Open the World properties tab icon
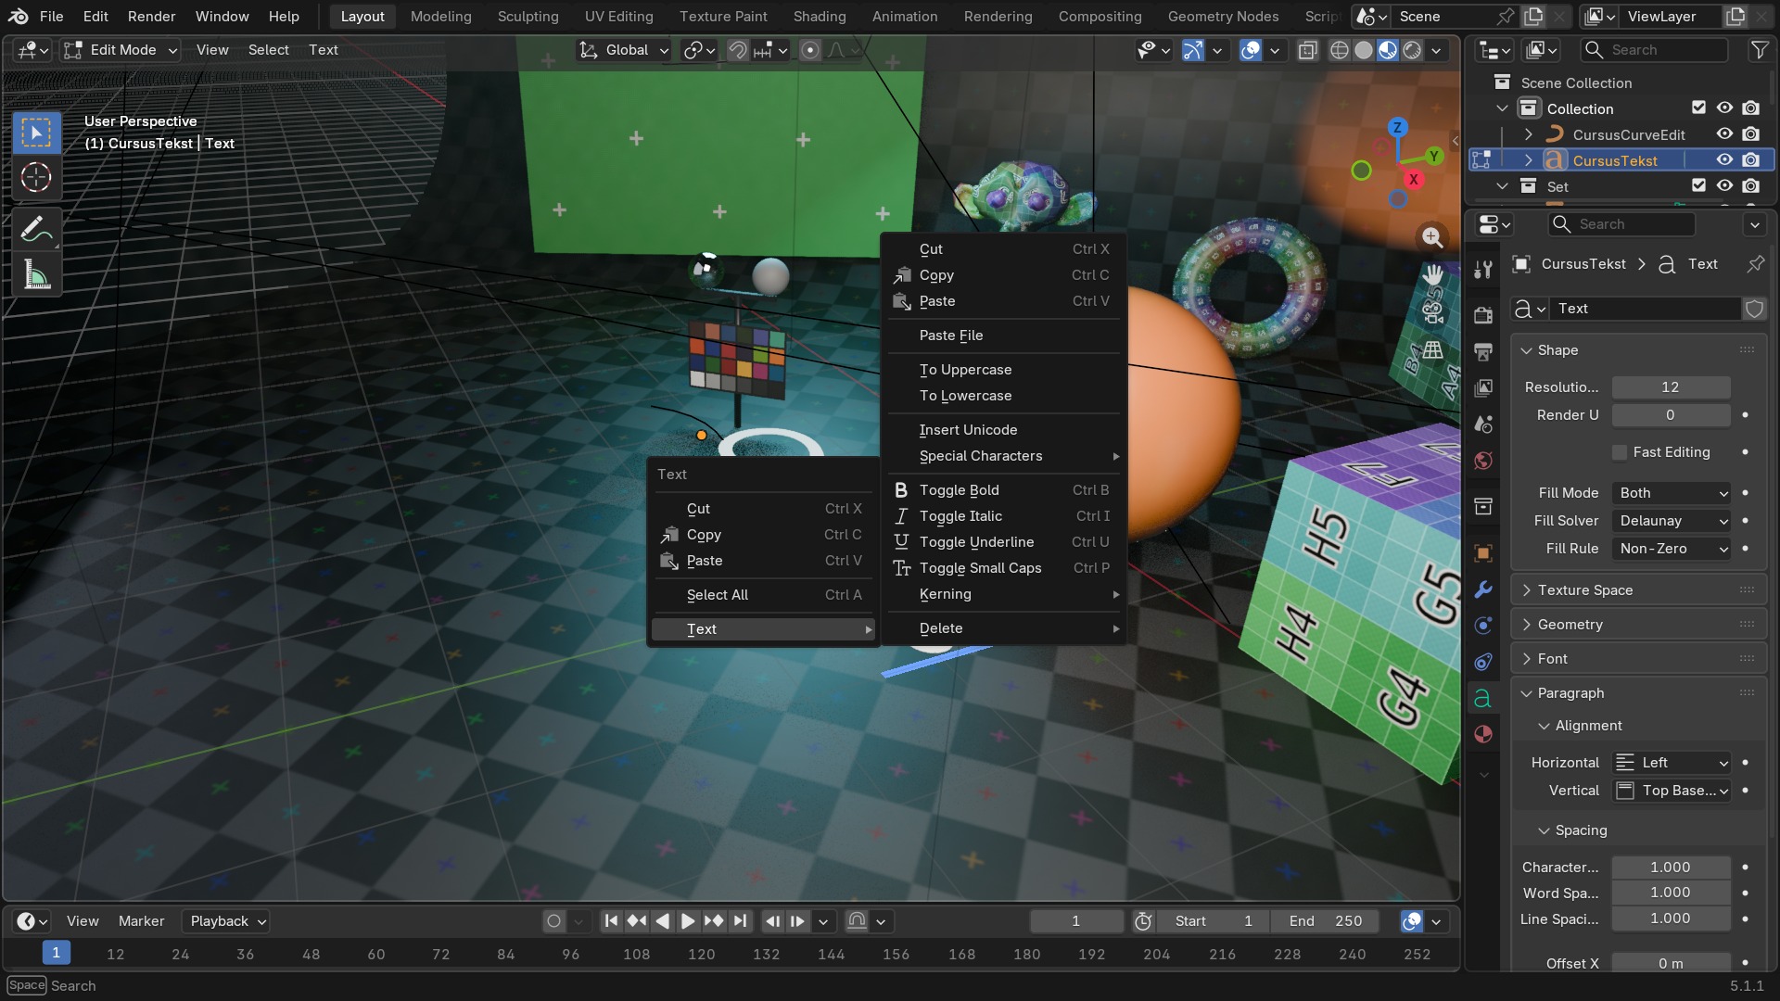Screen dimensions: 1780x1001 click(1483, 461)
